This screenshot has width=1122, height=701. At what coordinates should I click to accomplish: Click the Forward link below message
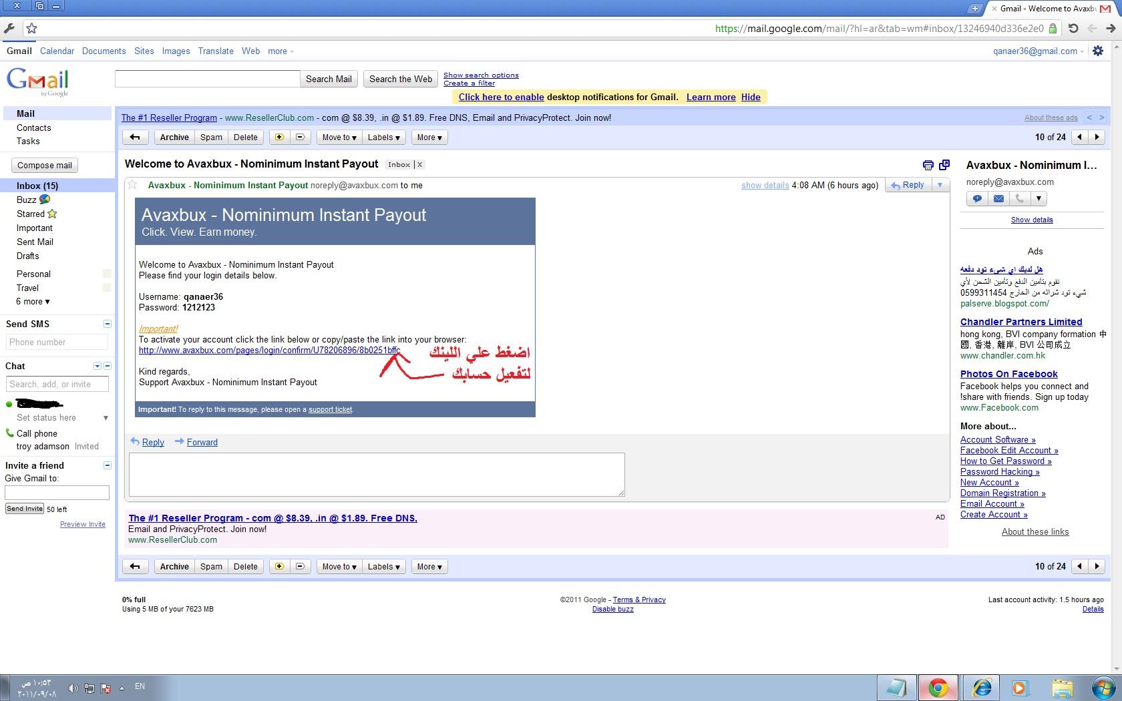tap(202, 442)
